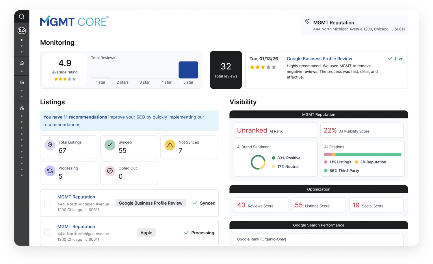The width and height of the screenshot is (433, 264).
Task: Click the AI Citations colored progress bar
Action: pyautogui.click(x=363, y=154)
